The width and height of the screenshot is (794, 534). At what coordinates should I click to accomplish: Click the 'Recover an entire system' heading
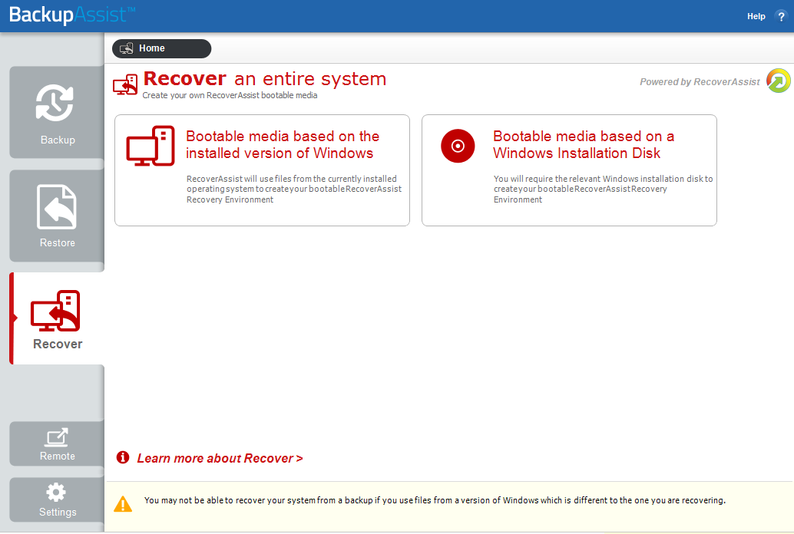pyautogui.click(x=265, y=79)
